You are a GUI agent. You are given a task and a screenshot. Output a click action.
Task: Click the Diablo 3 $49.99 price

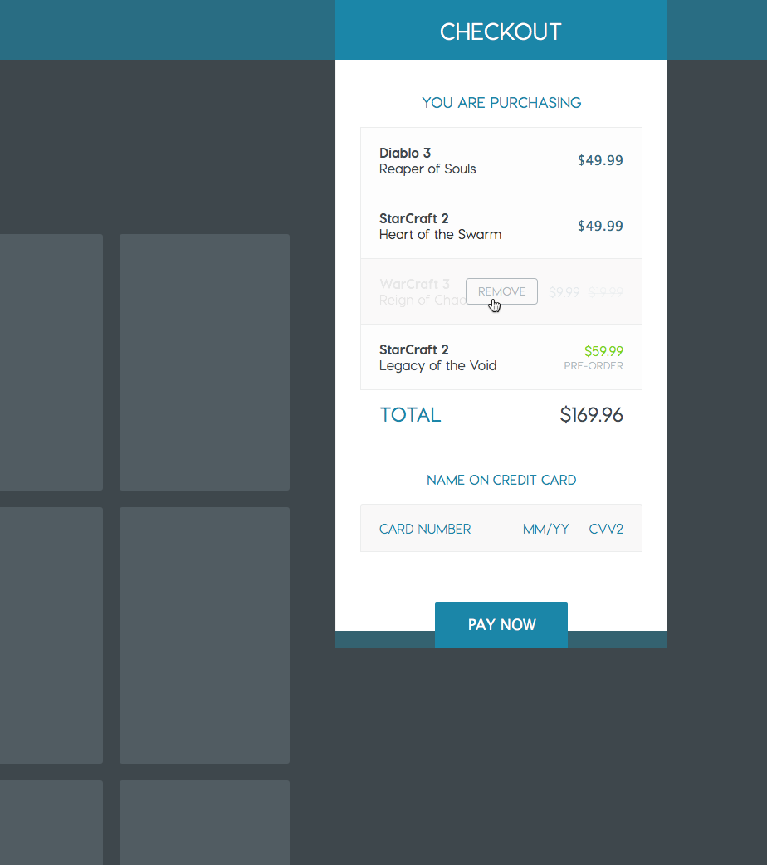point(600,160)
